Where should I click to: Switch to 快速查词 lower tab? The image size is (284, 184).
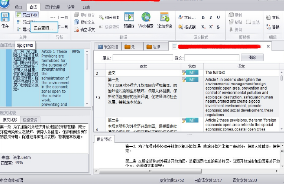click(30, 120)
